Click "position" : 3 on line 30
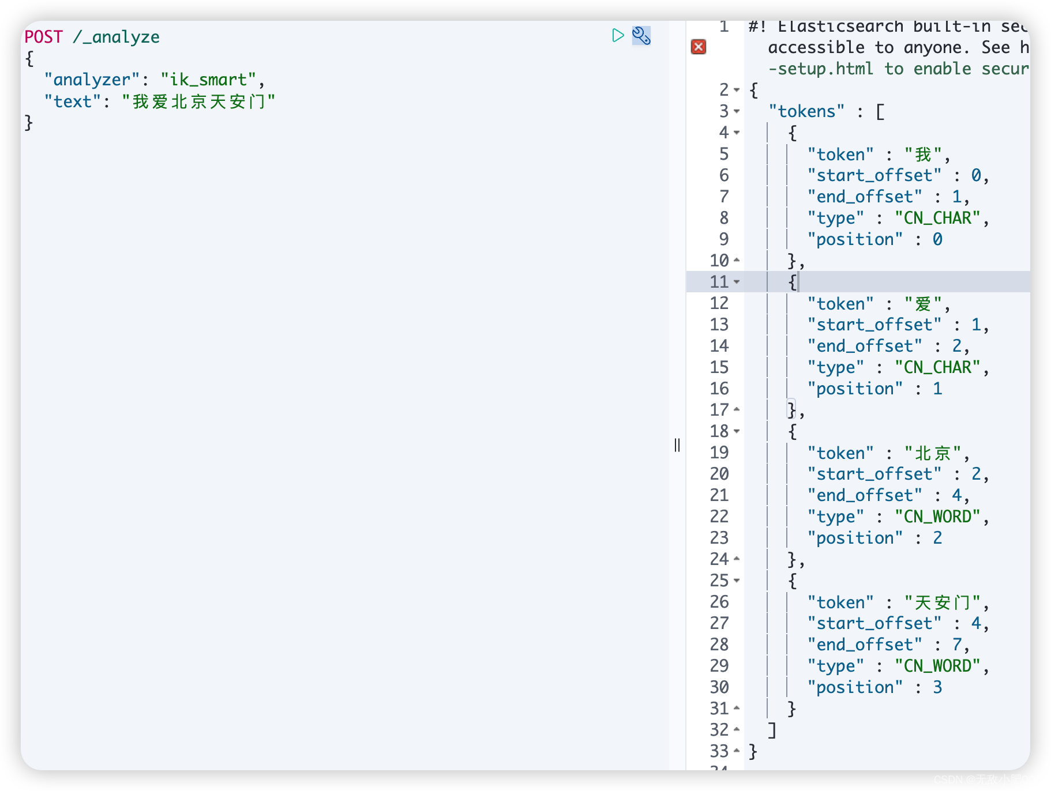 [874, 687]
